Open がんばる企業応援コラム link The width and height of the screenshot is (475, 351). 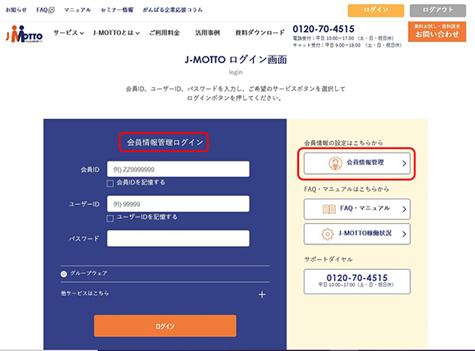[x=173, y=10]
